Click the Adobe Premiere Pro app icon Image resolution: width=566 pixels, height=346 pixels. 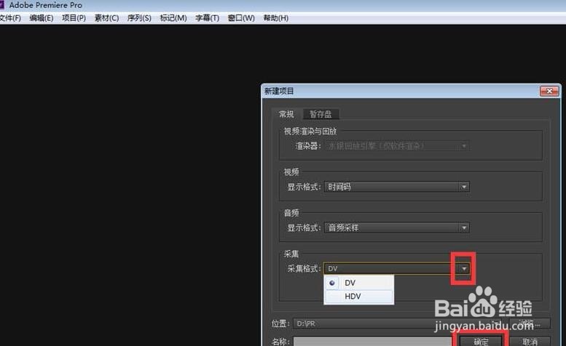pos(1,4)
